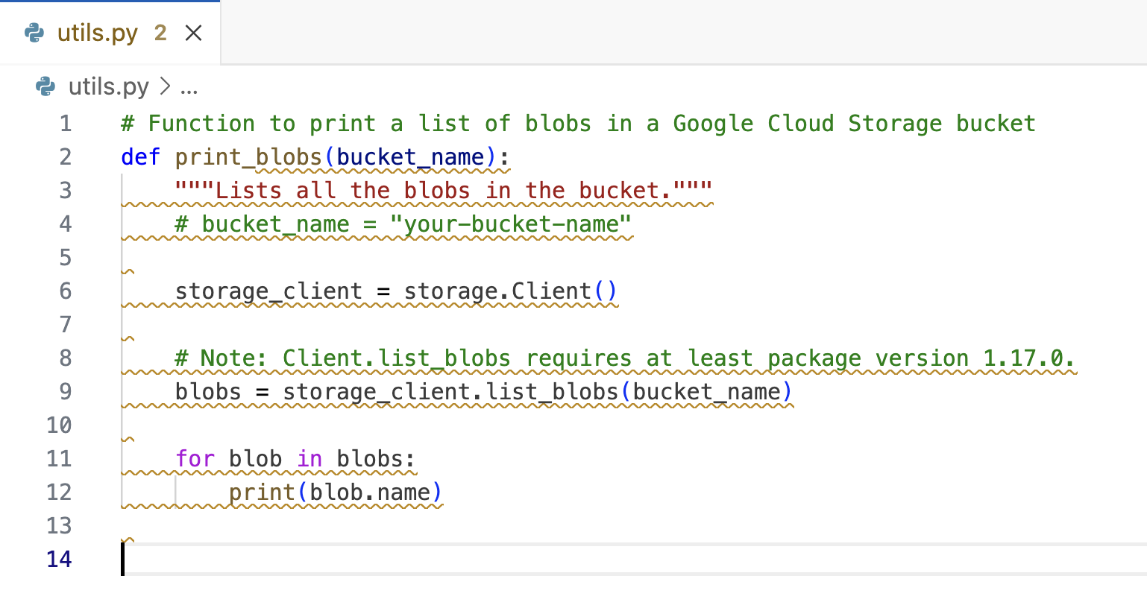Click the top comment on line 1
This screenshot has width=1147, height=608.
click(578, 124)
